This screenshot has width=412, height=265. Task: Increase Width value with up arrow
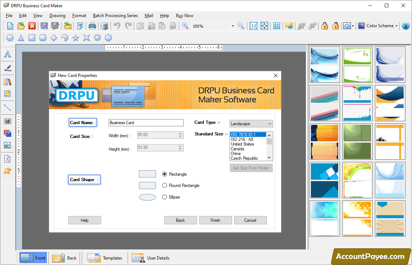[180, 133]
